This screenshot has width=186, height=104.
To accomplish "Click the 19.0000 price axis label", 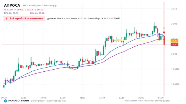I will click(x=175, y=84).
